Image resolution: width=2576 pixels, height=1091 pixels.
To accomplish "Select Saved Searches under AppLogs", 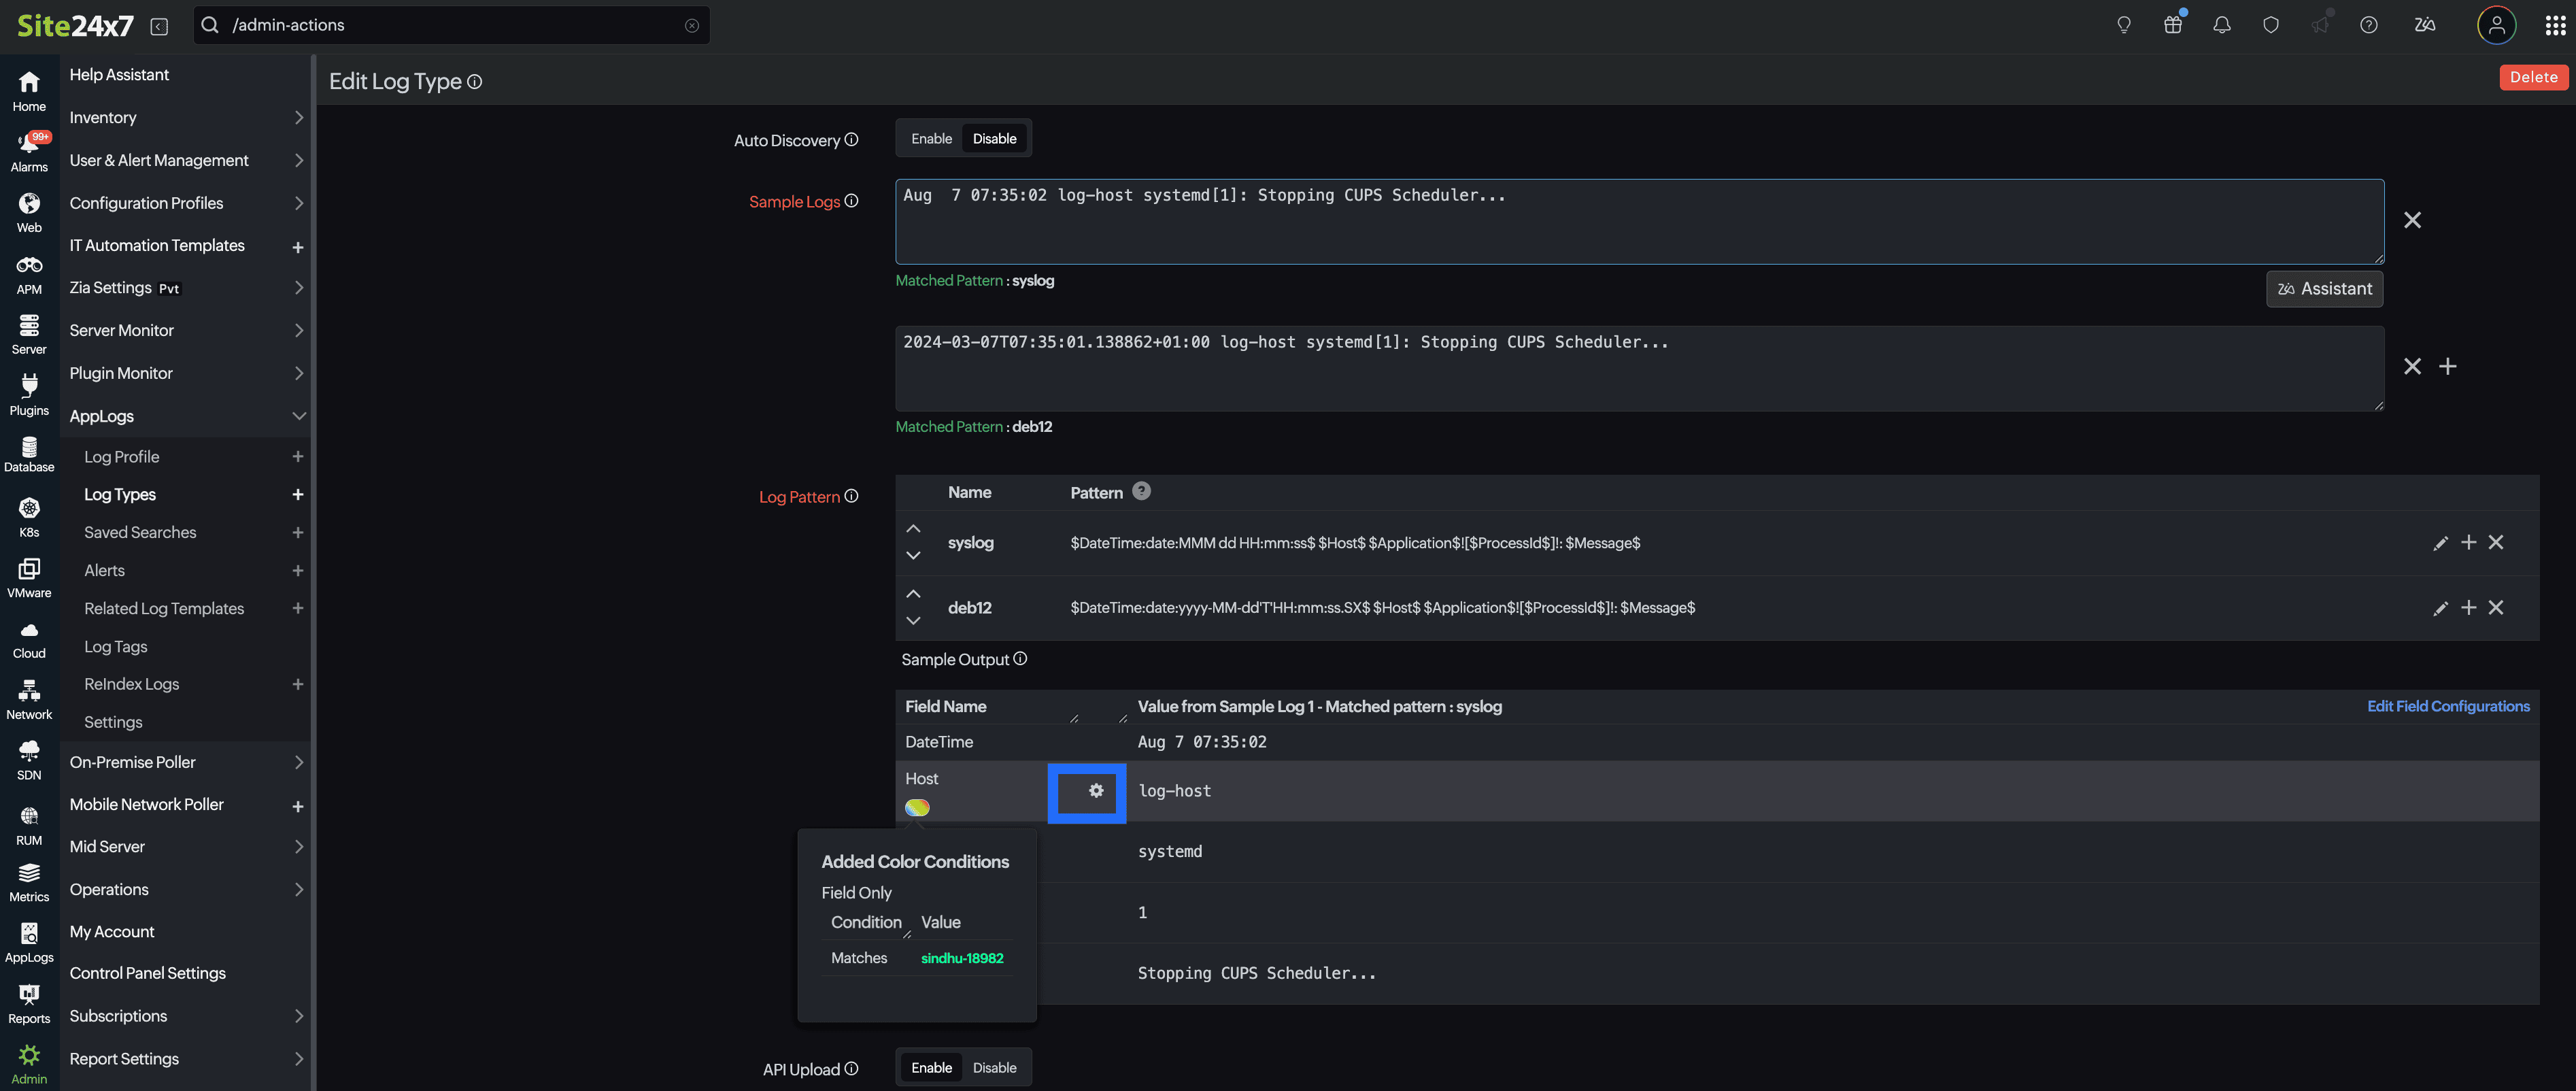I will tap(140, 532).
